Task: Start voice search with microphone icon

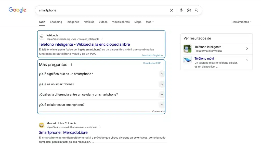Action: pyautogui.click(x=181, y=10)
